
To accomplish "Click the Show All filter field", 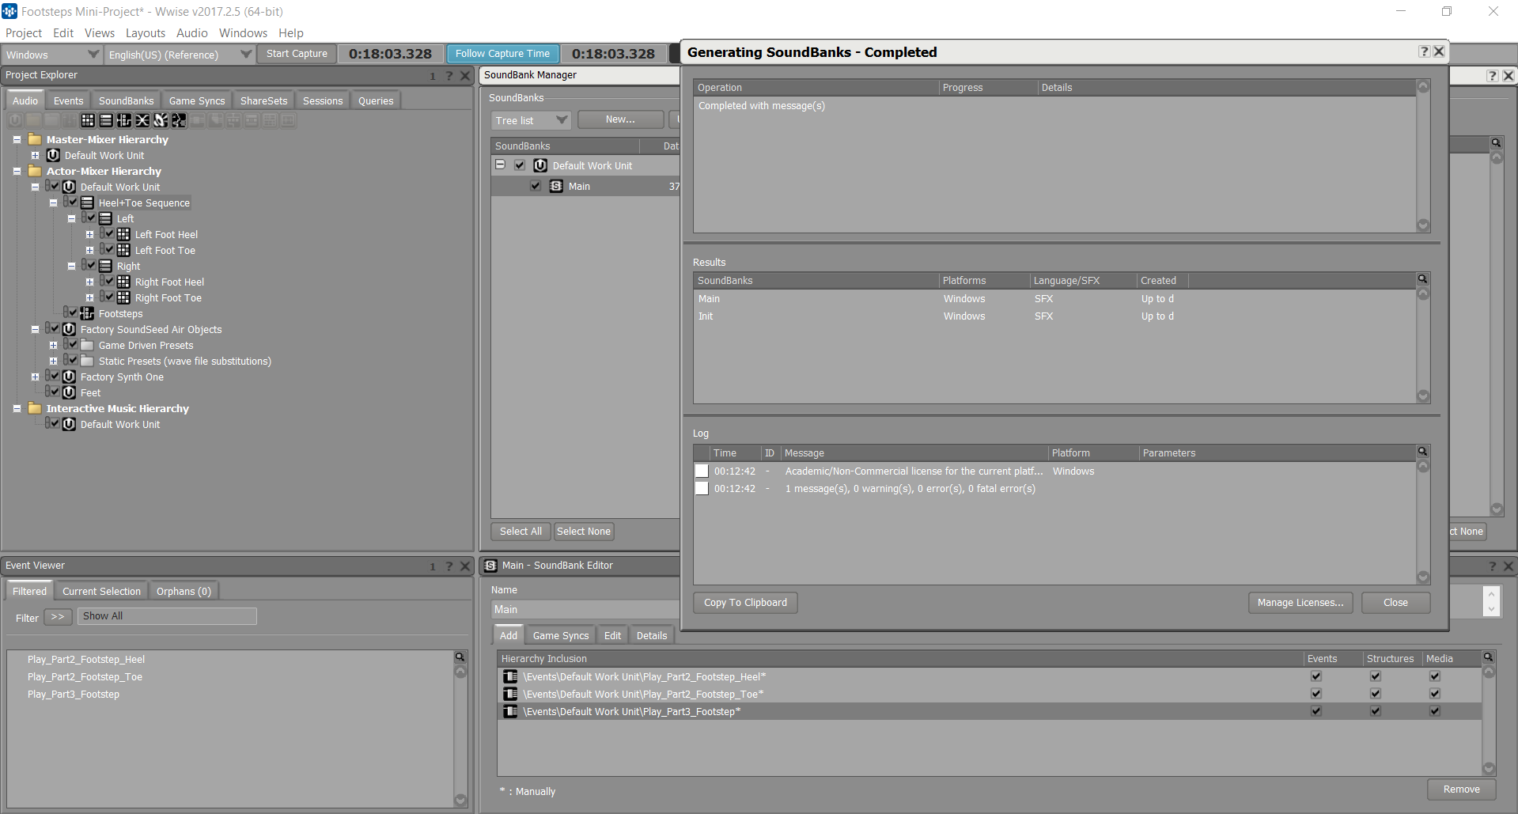I will click(167, 616).
